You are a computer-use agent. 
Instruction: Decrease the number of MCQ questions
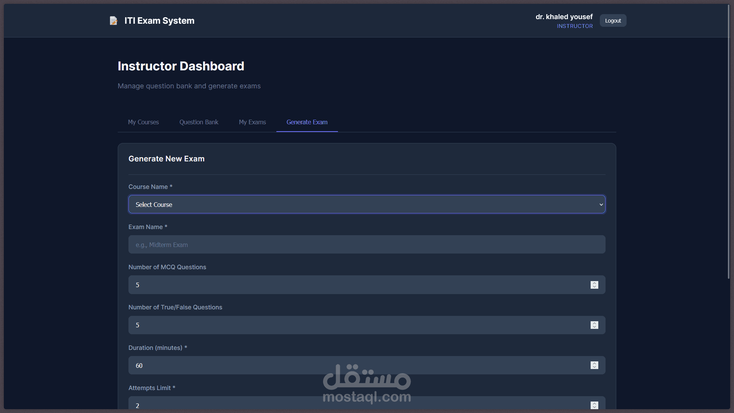coord(594,287)
